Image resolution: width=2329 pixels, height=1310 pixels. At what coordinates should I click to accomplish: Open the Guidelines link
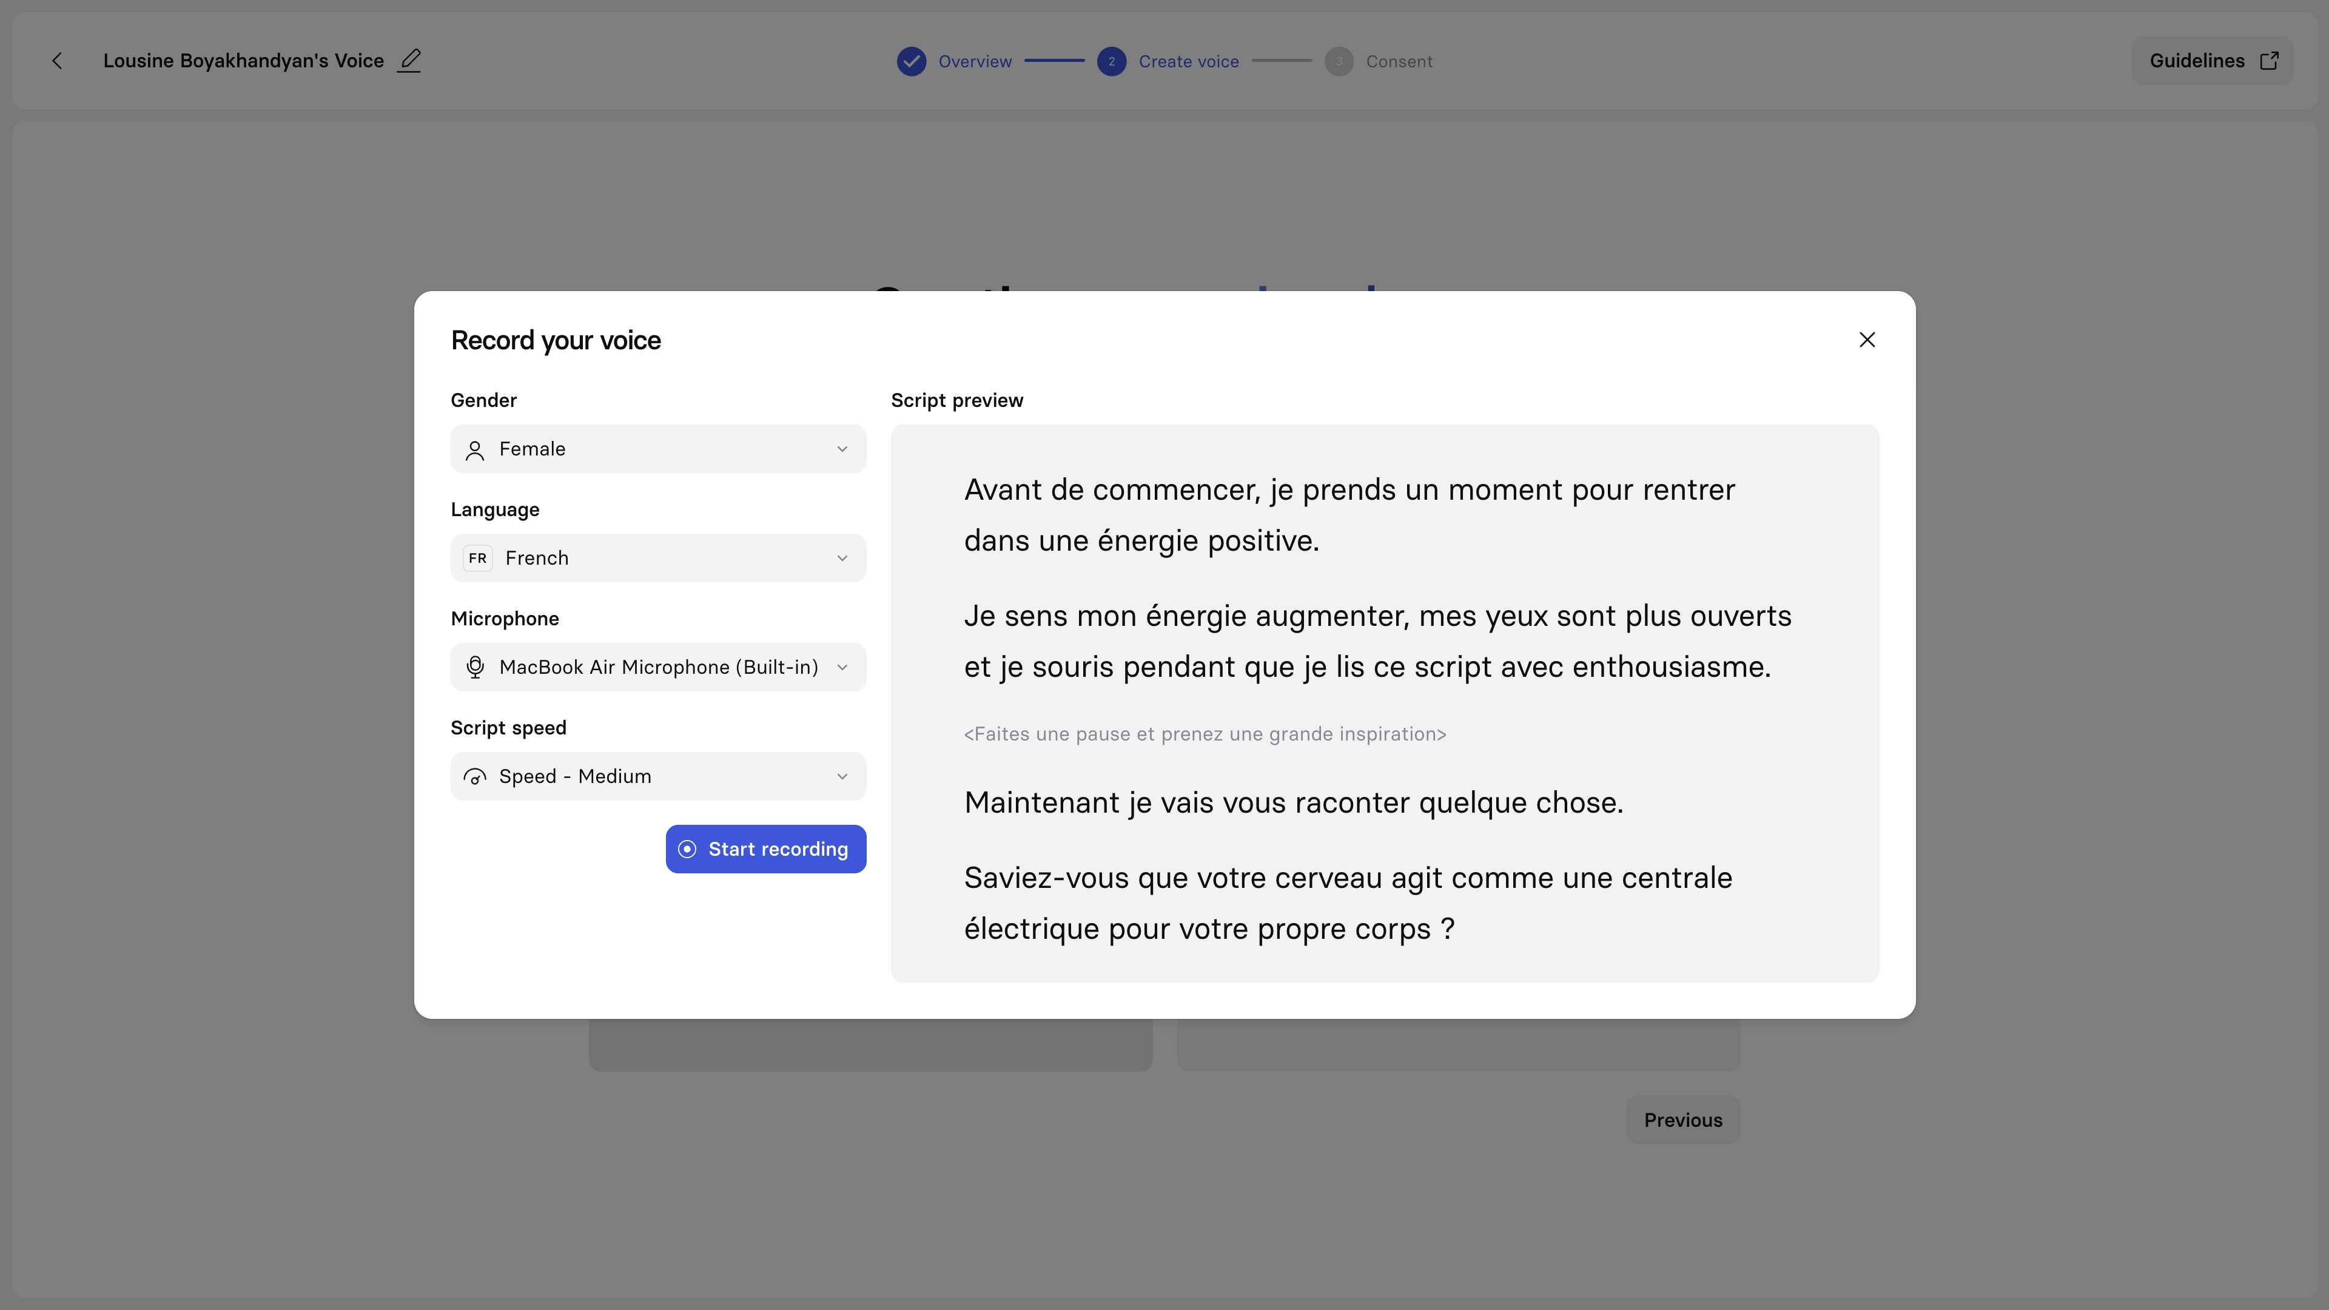(x=2196, y=61)
